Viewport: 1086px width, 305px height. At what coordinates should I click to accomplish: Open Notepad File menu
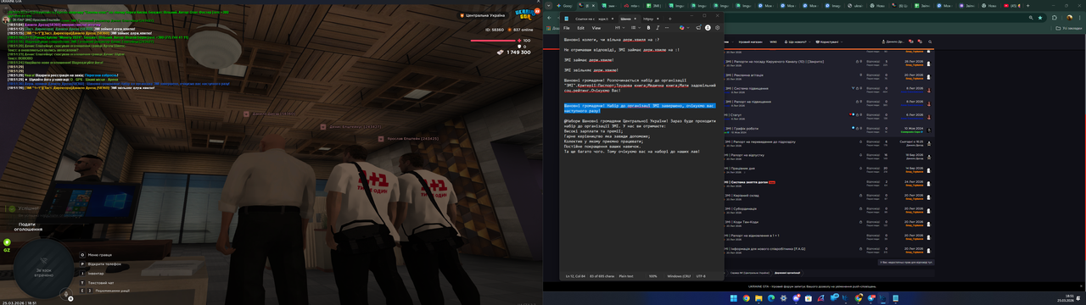click(x=567, y=28)
